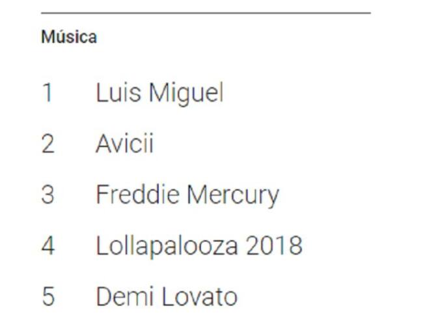Select the Avicii entry

(x=124, y=143)
